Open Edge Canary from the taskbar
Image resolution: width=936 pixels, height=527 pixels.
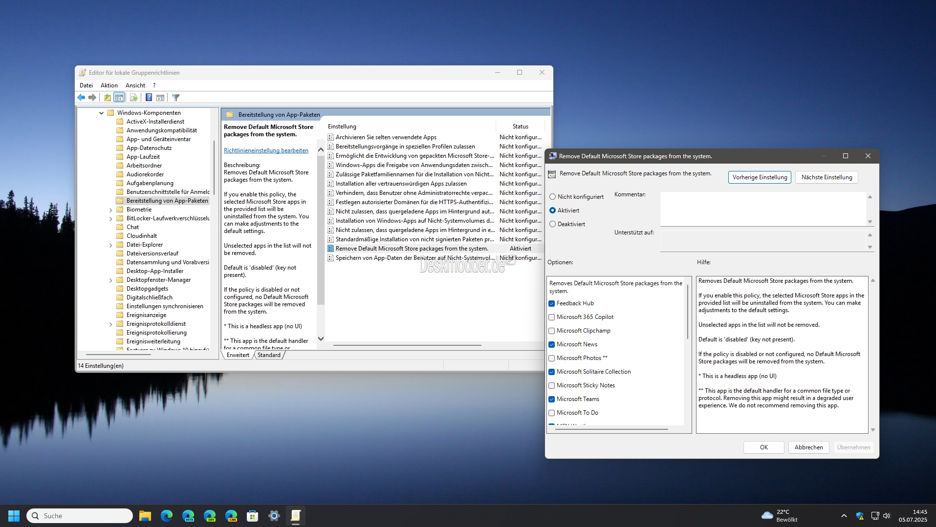231,516
